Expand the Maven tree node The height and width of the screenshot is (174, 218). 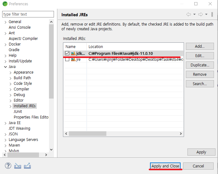5,146
